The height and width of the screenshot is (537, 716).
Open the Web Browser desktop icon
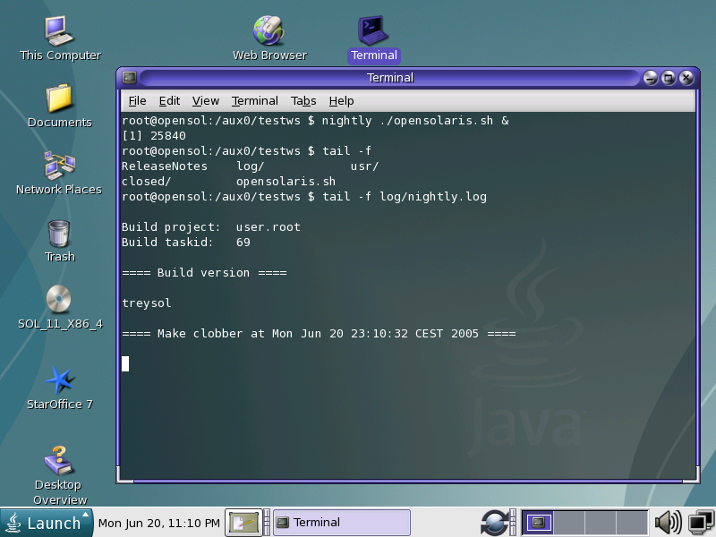coord(269,38)
